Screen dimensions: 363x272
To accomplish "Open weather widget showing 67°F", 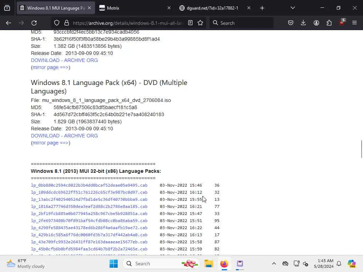I will (x=26, y=263).
